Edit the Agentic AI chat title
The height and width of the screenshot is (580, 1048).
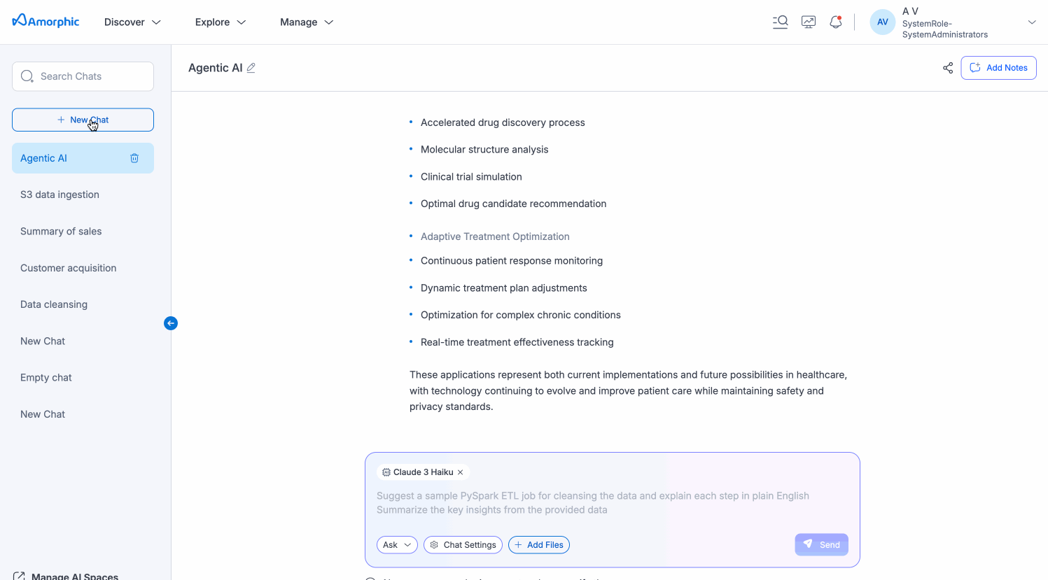point(251,68)
